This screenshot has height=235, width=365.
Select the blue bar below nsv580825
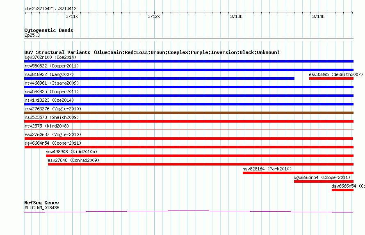(x=189, y=96)
